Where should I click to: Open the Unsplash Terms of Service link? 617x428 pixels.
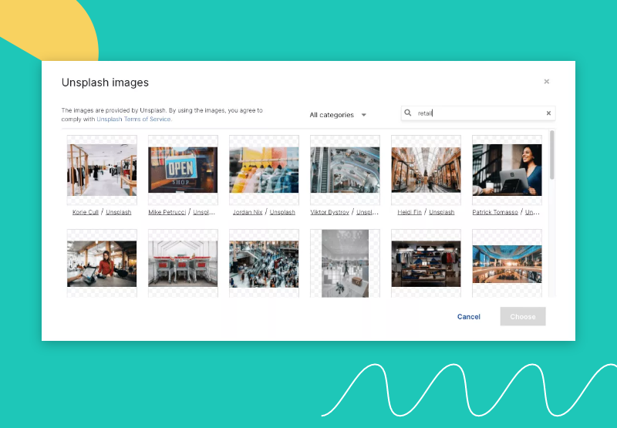pyautogui.click(x=134, y=120)
